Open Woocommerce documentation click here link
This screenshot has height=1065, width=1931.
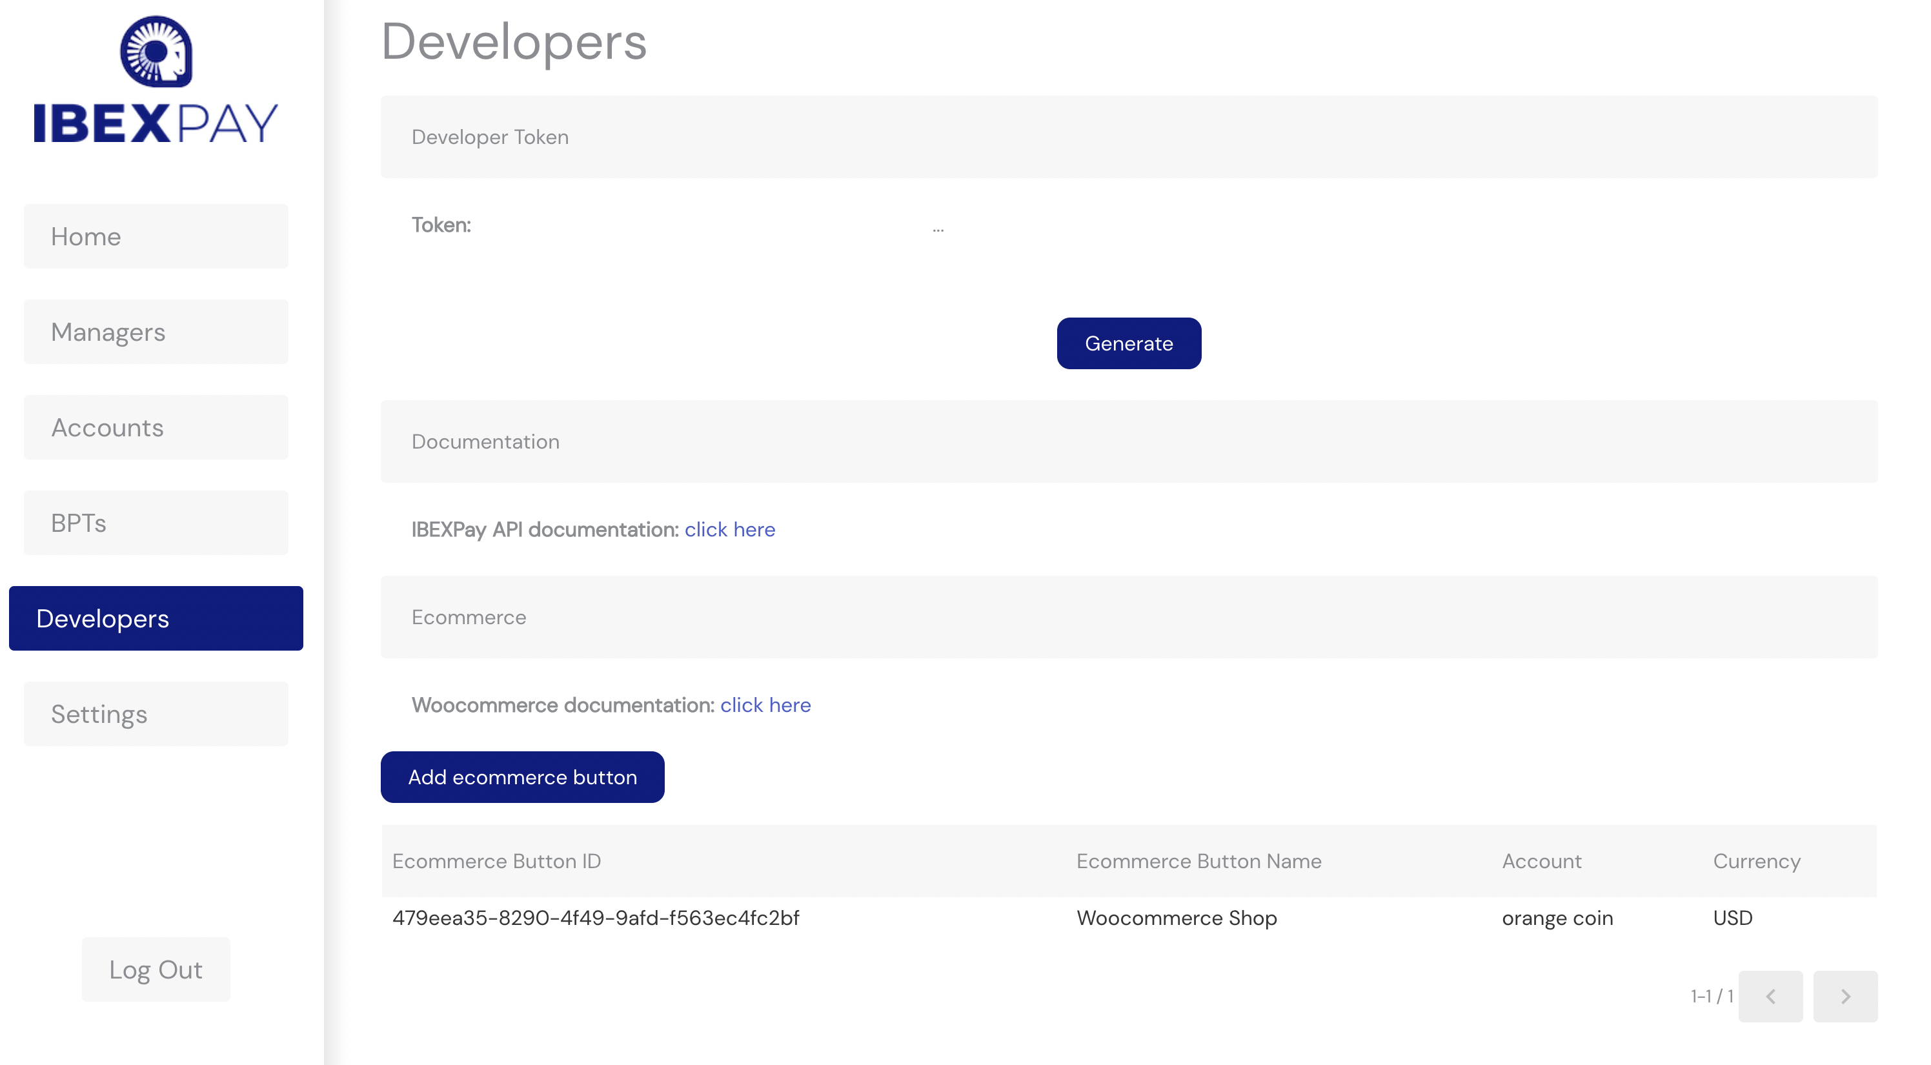(x=765, y=704)
